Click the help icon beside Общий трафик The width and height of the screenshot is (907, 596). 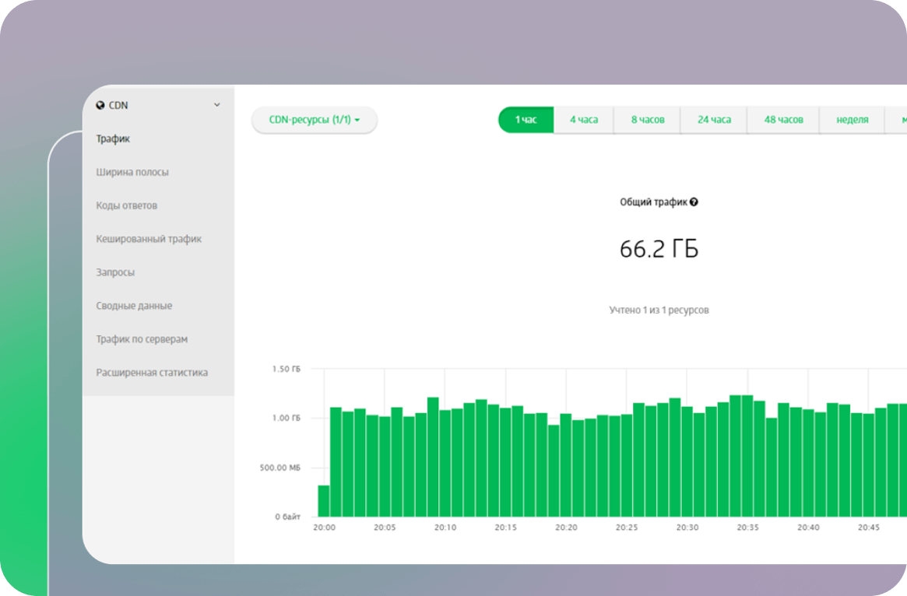pos(694,202)
